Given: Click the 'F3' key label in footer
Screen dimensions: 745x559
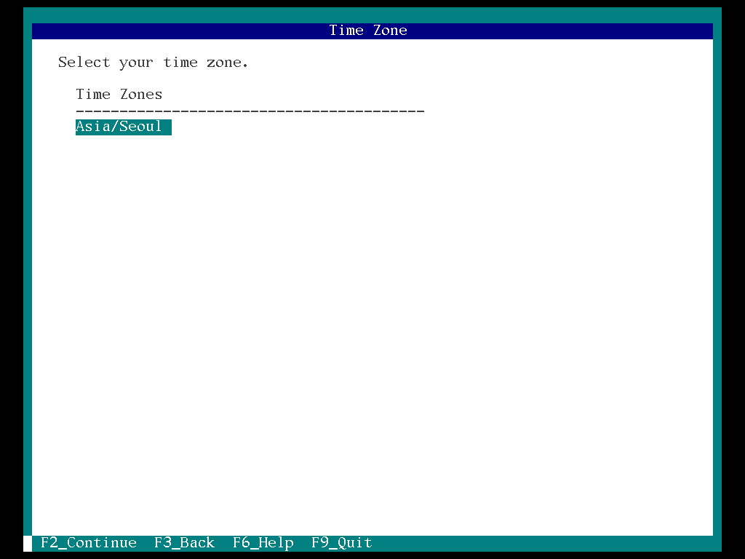Looking at the screenshot, I should tap(163, 543).
